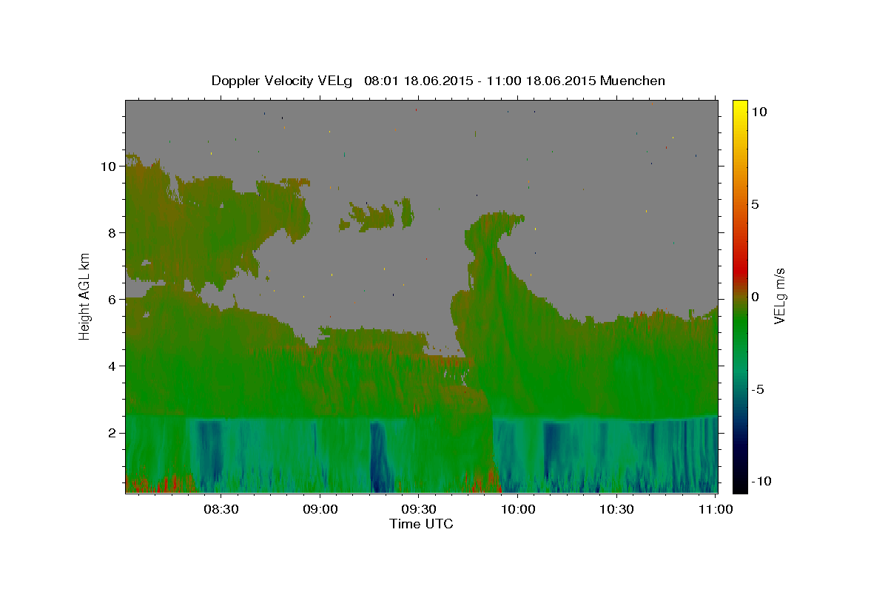The height and width of the screenshot is (592, 888).
Task: Click the height axis label '8'
Action: tap(112, 233)
